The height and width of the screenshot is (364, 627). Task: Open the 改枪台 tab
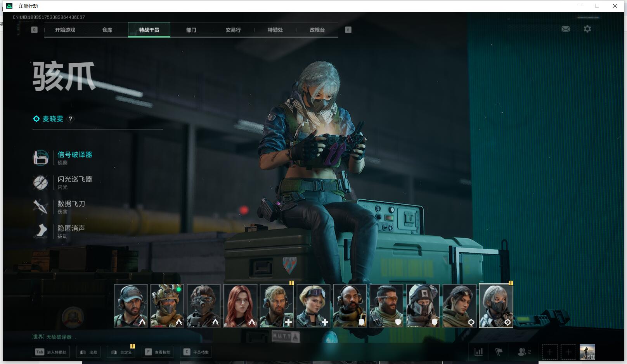click(x=317, y=30)
